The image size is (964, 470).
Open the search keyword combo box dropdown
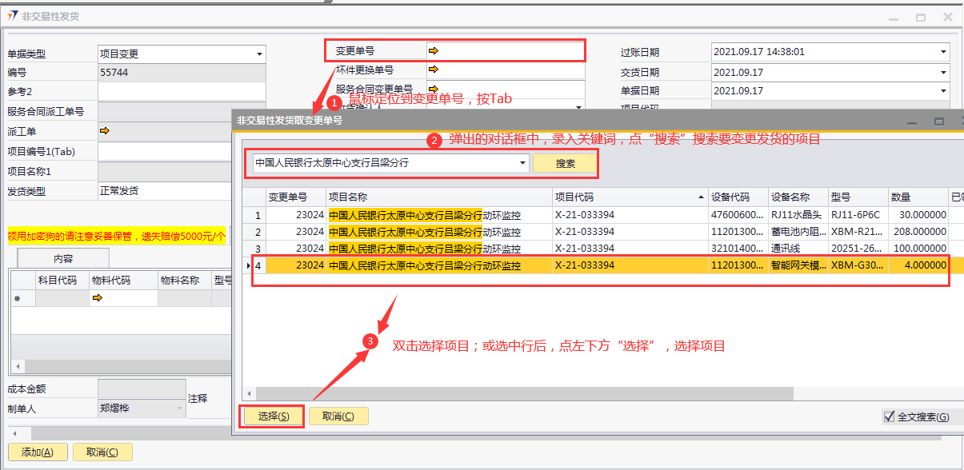pyautogui.click(x=522, y=163)
